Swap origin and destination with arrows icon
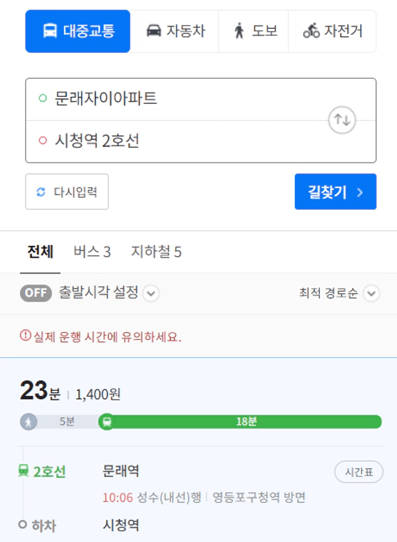This screenshot has width=397, height=542. click(342, 120)
